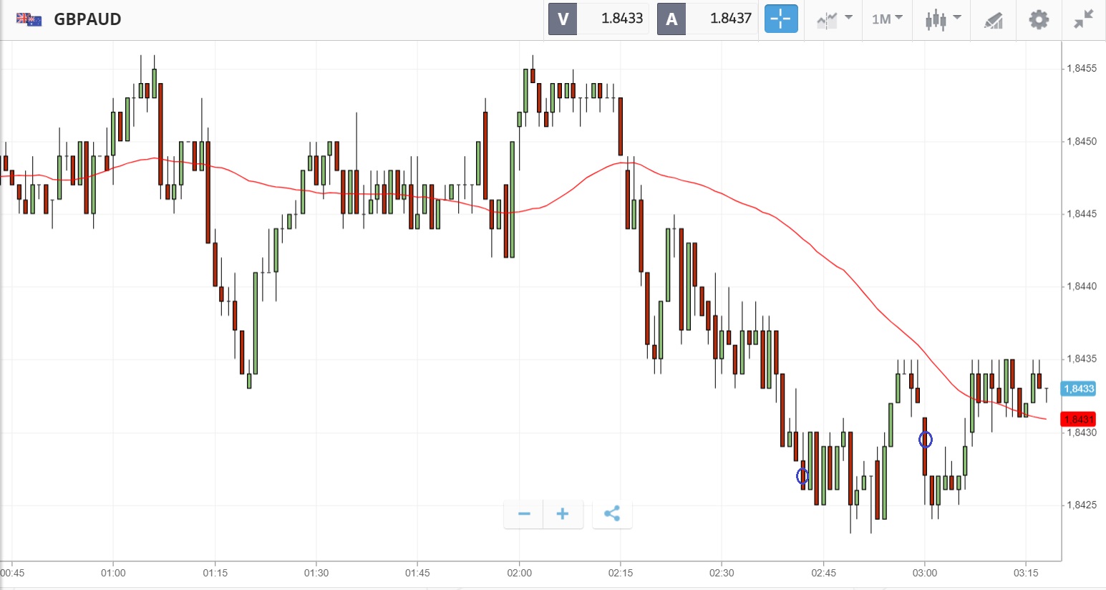The image size is (1106, 590).
Task: Click the sell price value 1.8433
Action: click(x=621, y=19)
